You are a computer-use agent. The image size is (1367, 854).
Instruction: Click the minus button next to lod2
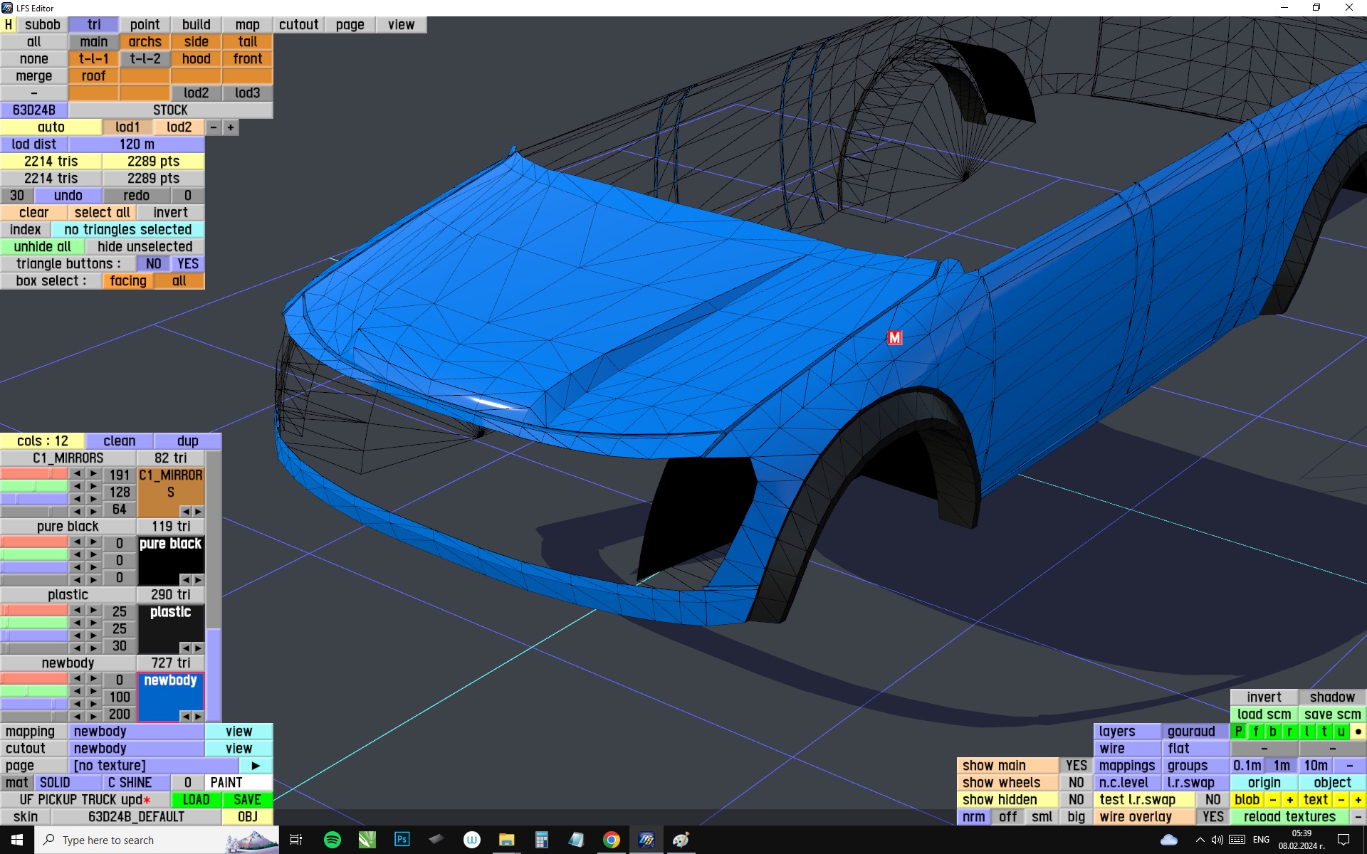[x=214, y=127]
